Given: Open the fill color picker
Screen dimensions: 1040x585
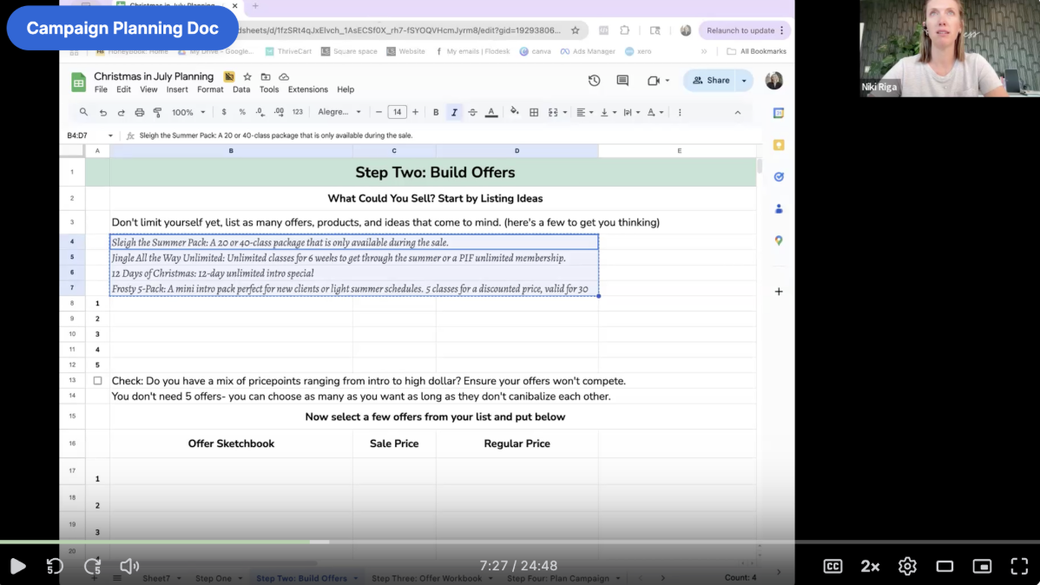Looking at the screenshot, I should pos(514,112).
